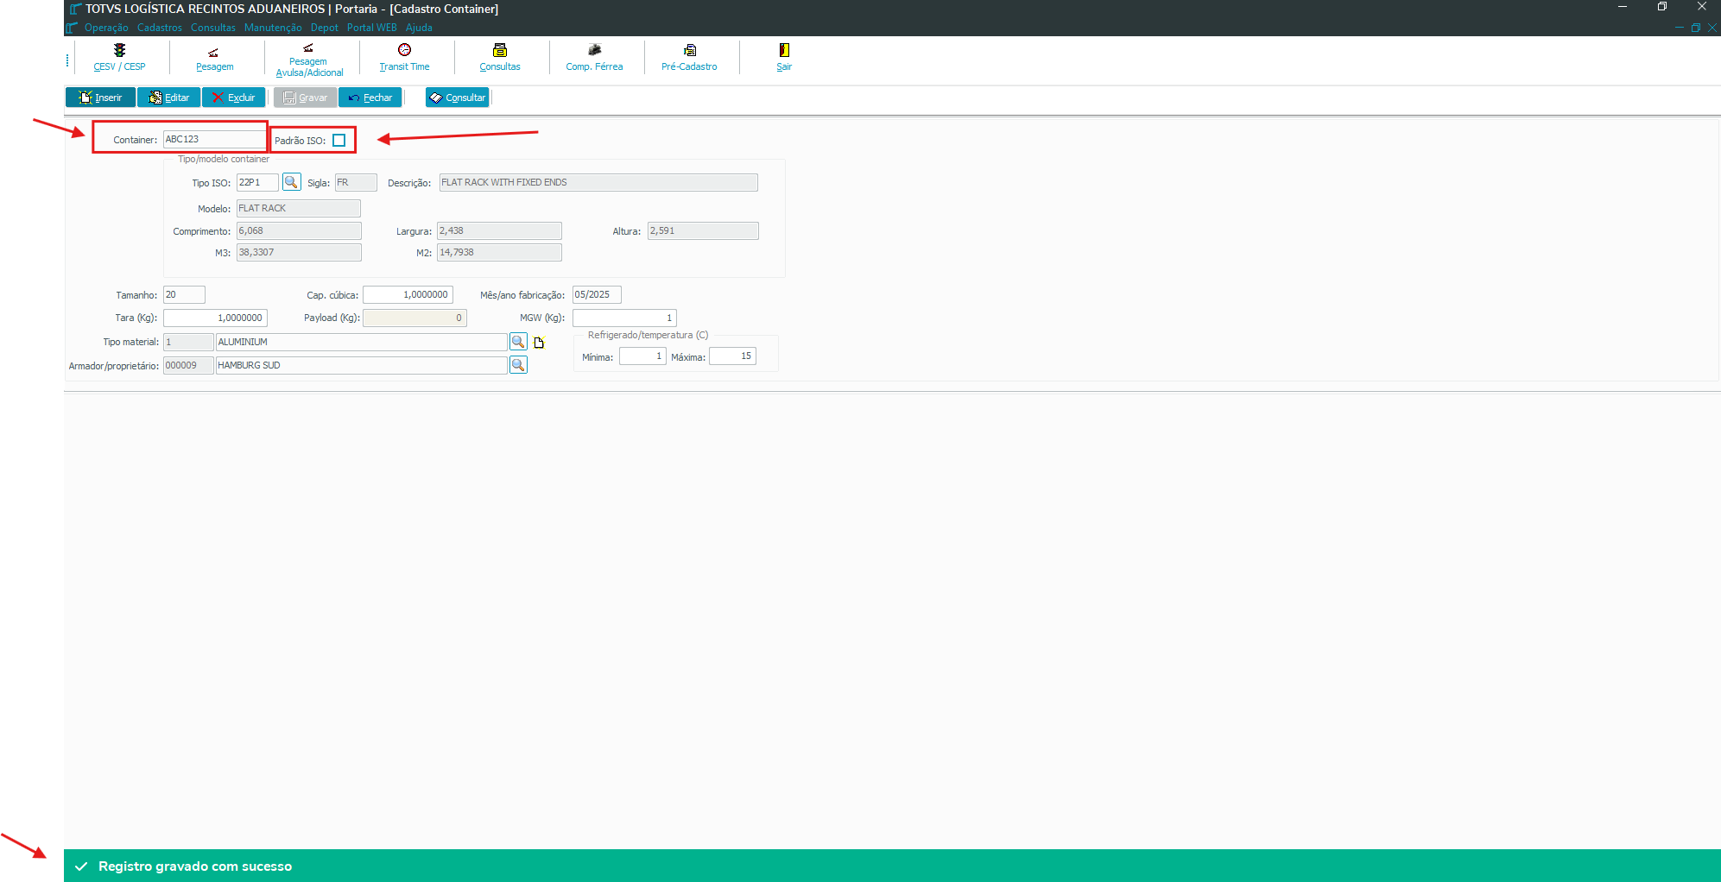Click the ALUMINIUM material description field

pos(362,342)
